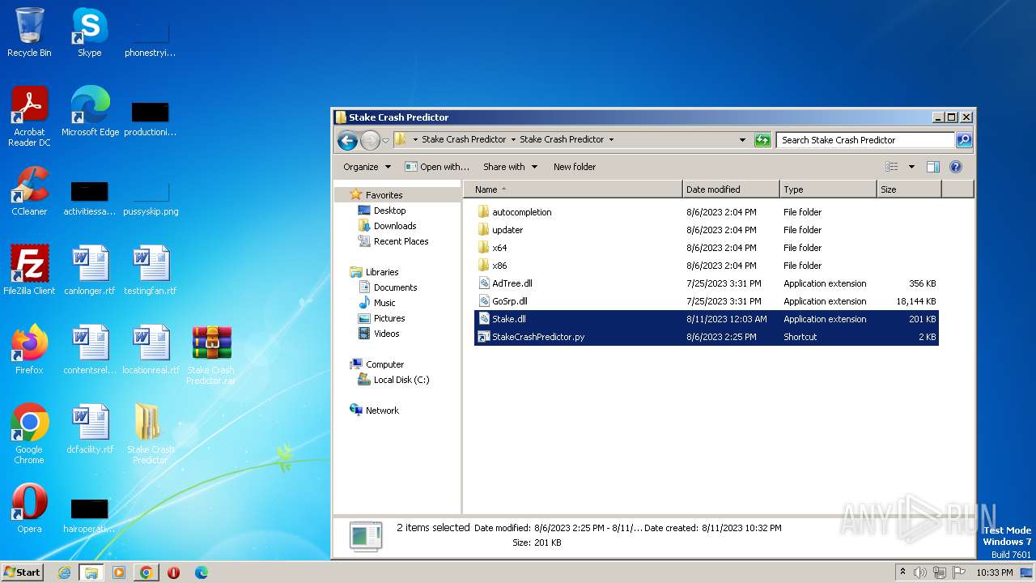Screen dimensions: 1036x583
Task: Select StakeCrashPredictor.py shortcut row
Action: 707,337
